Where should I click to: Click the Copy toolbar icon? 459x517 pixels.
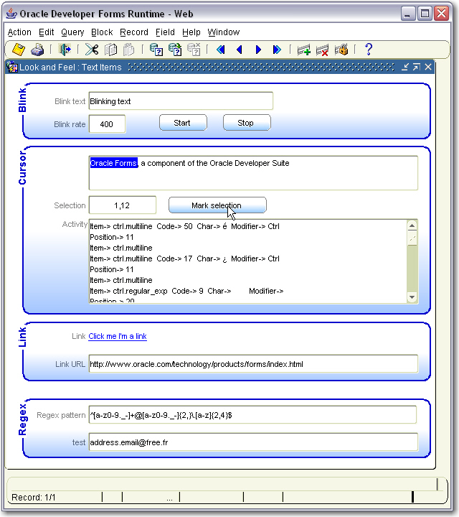coord(110,50)
